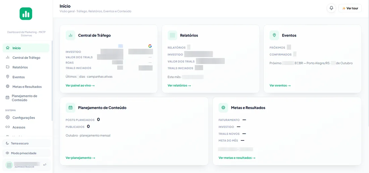Click map pin icon beside sidebar Eventos
The image size is (369, 173).
pos(7,77)
